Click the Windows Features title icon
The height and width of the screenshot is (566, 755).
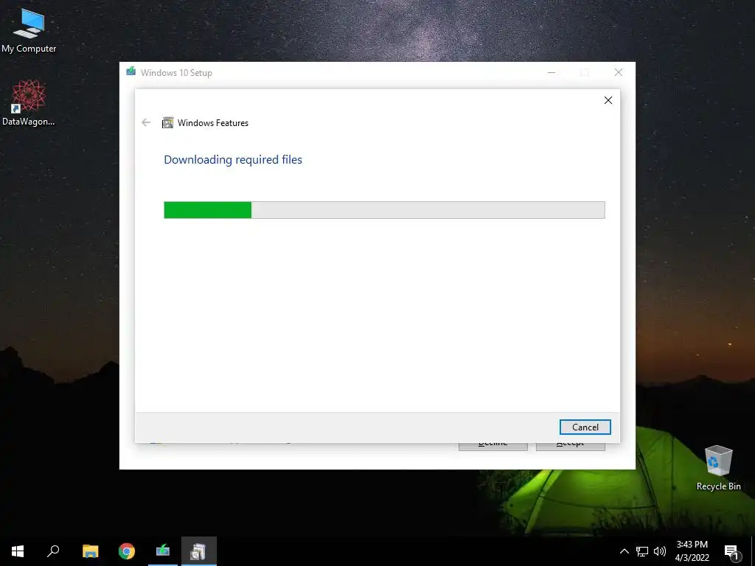[167, 123]
